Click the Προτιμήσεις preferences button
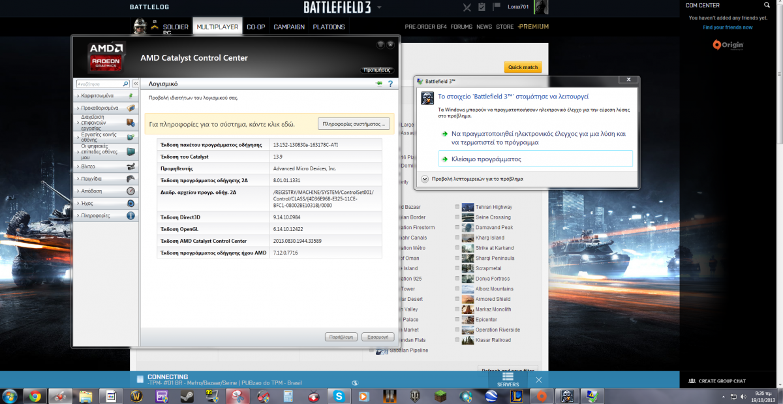Viewport: 783px width, 404px height. pyautogui.click(x=378, y=70)
